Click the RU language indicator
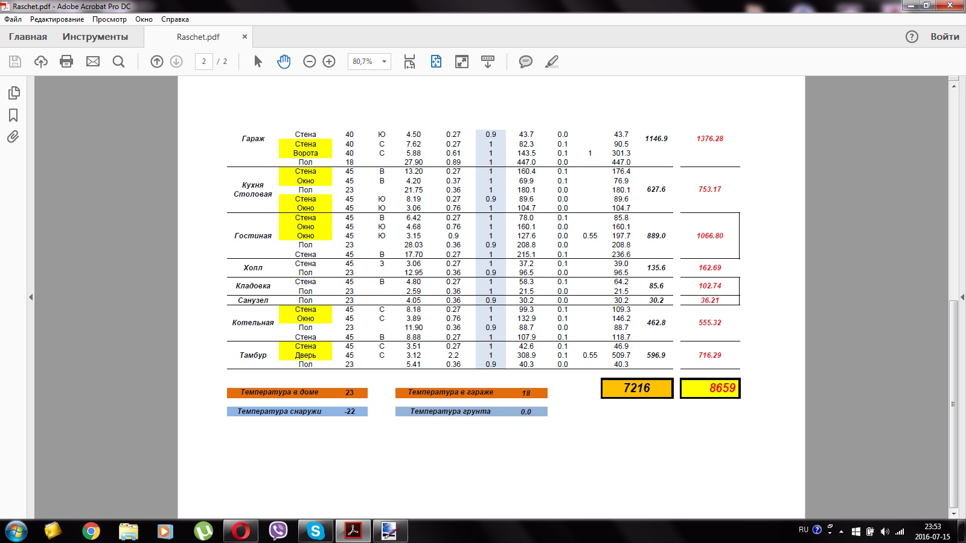Viewport: 966px width, 543px height. pos(803,530)
